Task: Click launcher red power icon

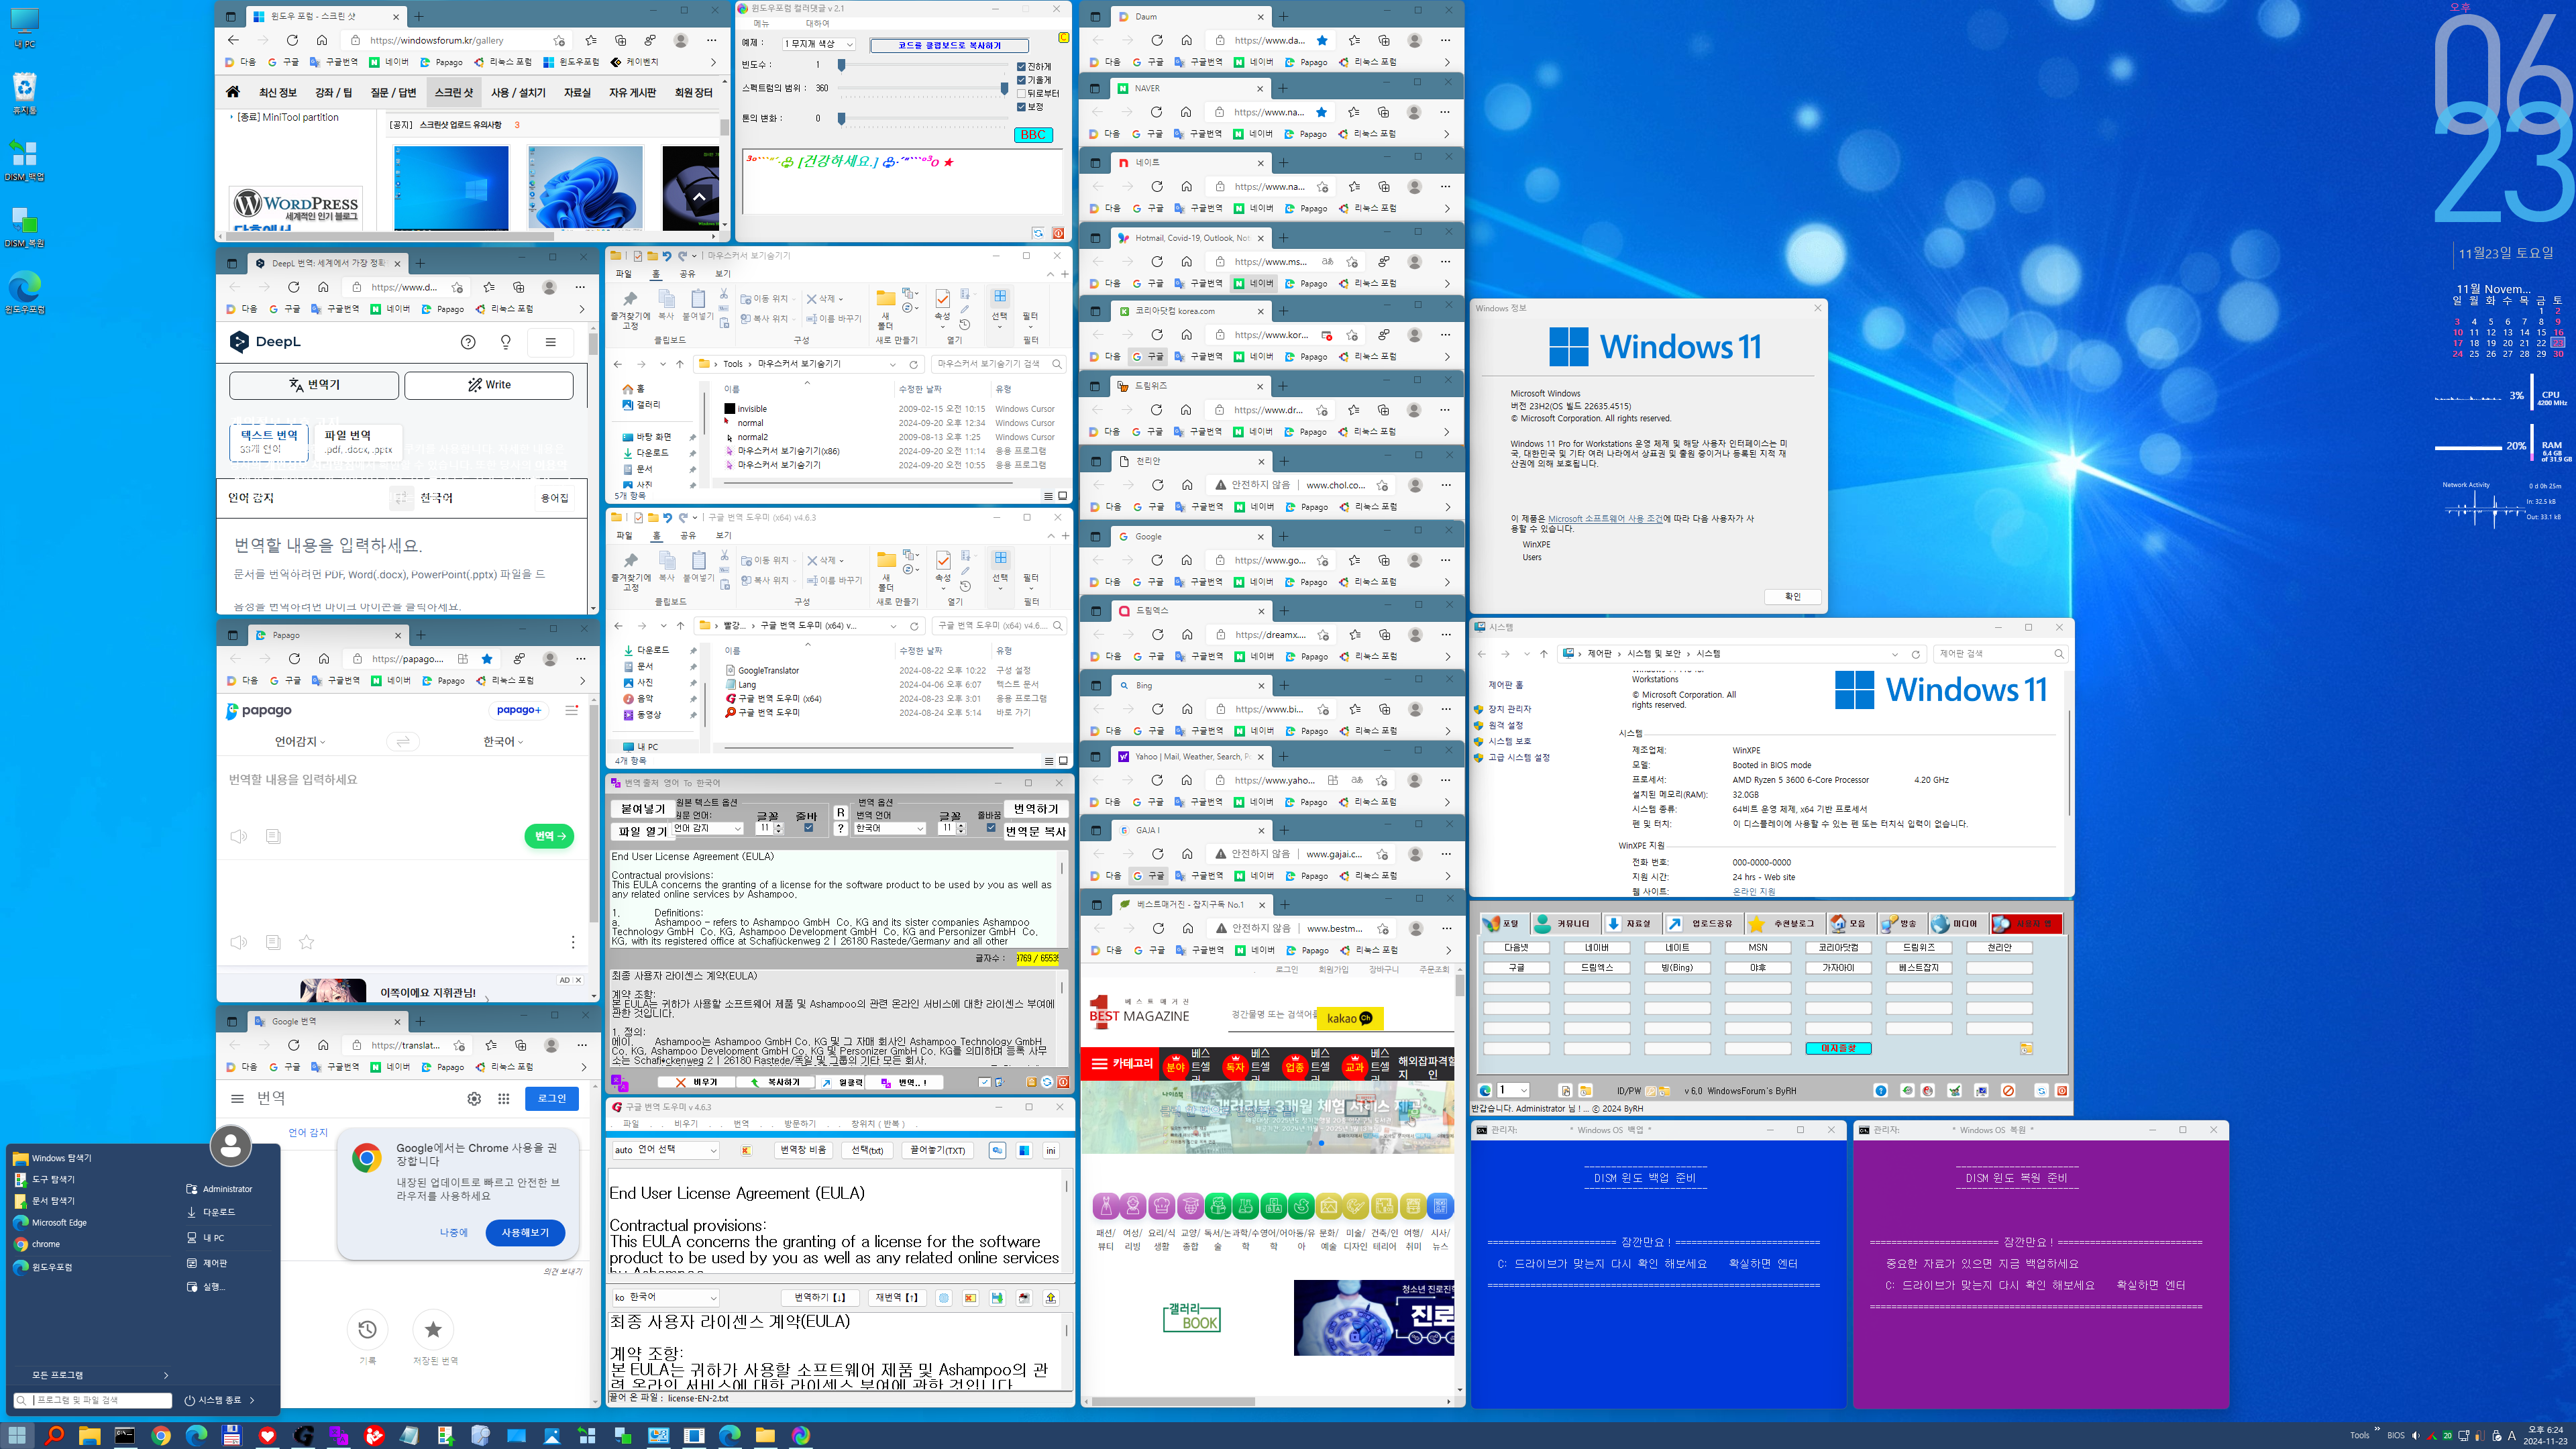Action: [x=2061, y=1090]
